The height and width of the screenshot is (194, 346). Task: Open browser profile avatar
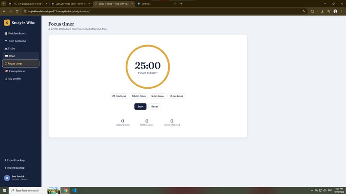click(x=335, y=11)
